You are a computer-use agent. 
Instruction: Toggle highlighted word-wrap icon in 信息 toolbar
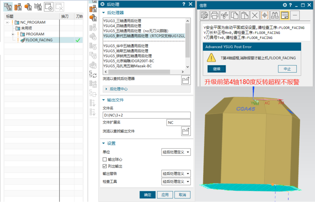(285, 15)
